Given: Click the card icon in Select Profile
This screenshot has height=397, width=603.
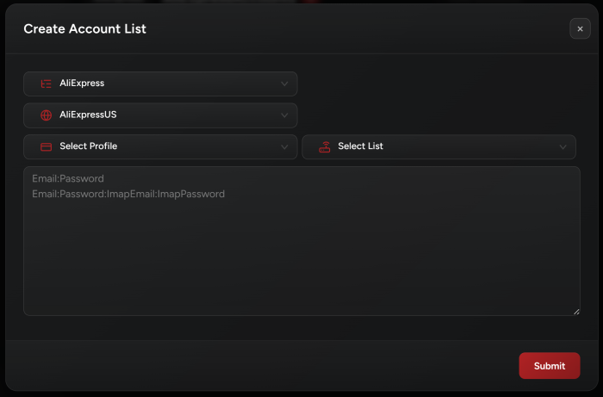Looking at the screenshot, I should [x=46, y=146].
